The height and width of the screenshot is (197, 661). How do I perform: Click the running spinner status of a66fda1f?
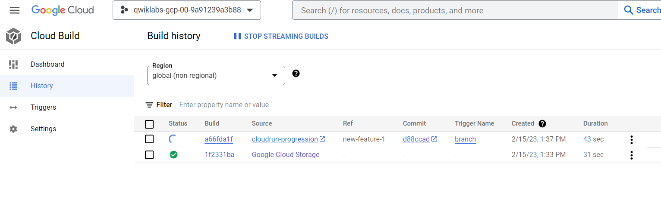tap(173, 139)
